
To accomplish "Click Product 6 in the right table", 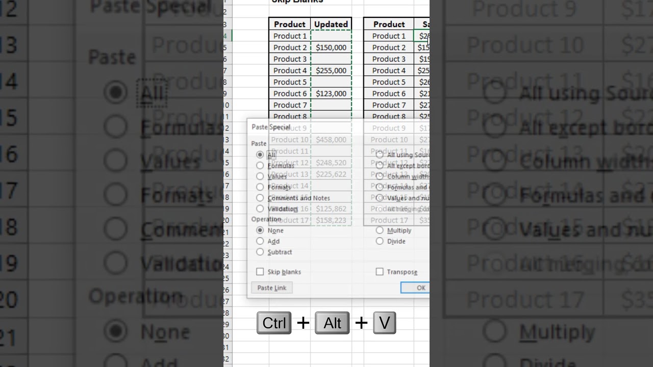I will pos(389,93).
